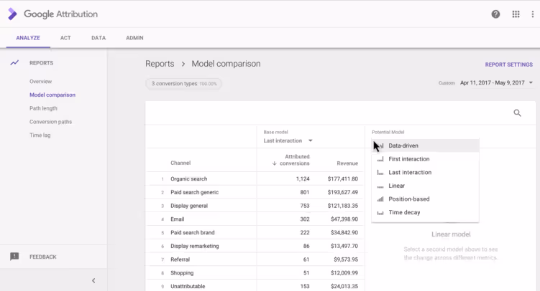
Task: Open the Time lag report
Action: [x=40, y=135]
